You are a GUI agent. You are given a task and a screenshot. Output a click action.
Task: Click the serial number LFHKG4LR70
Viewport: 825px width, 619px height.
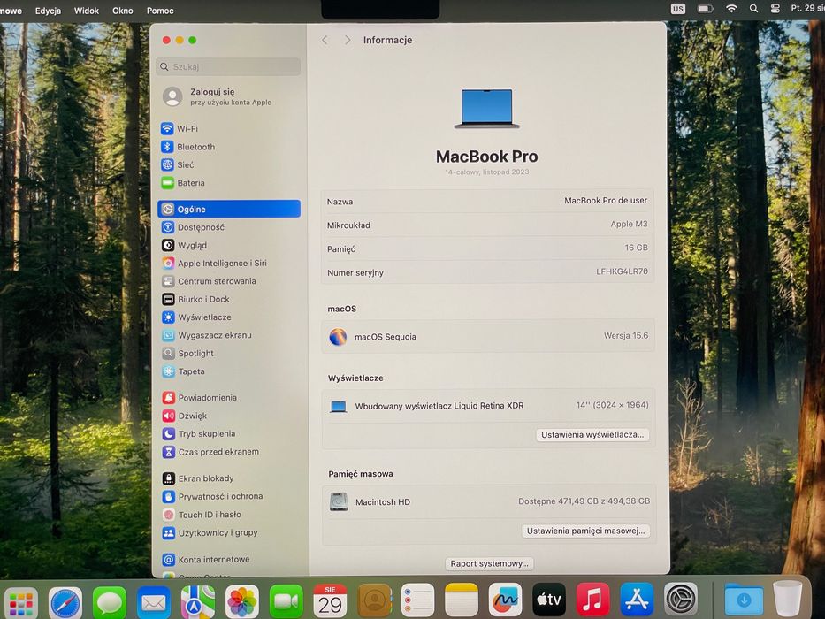[622, 271]
